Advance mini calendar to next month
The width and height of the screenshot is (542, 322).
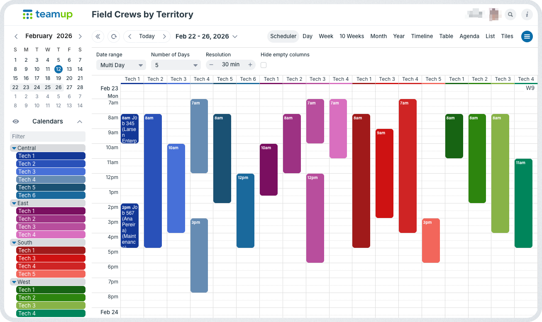(80, 36)
